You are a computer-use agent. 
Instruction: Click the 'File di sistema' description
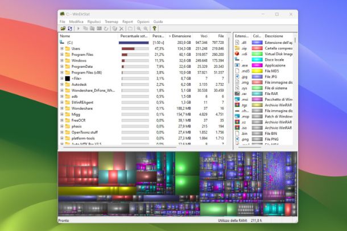[x=276, y=88]
